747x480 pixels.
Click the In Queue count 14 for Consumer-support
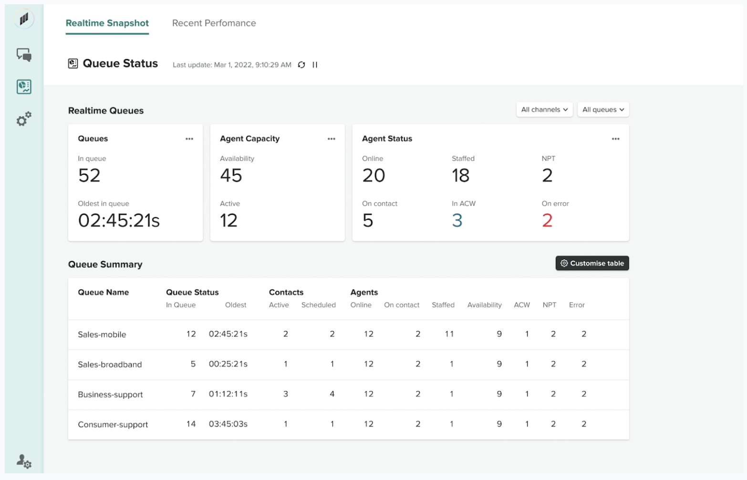(x=191, y=424)
